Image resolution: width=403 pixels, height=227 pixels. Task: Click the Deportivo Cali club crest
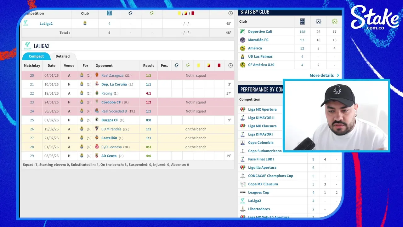[x=242, y=32]
